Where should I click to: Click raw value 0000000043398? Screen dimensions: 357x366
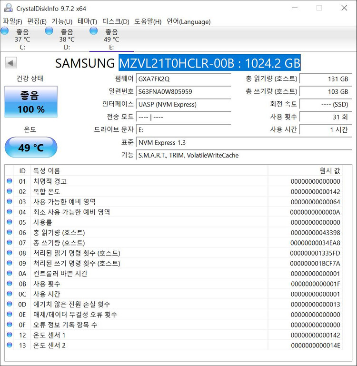(315, 232)
